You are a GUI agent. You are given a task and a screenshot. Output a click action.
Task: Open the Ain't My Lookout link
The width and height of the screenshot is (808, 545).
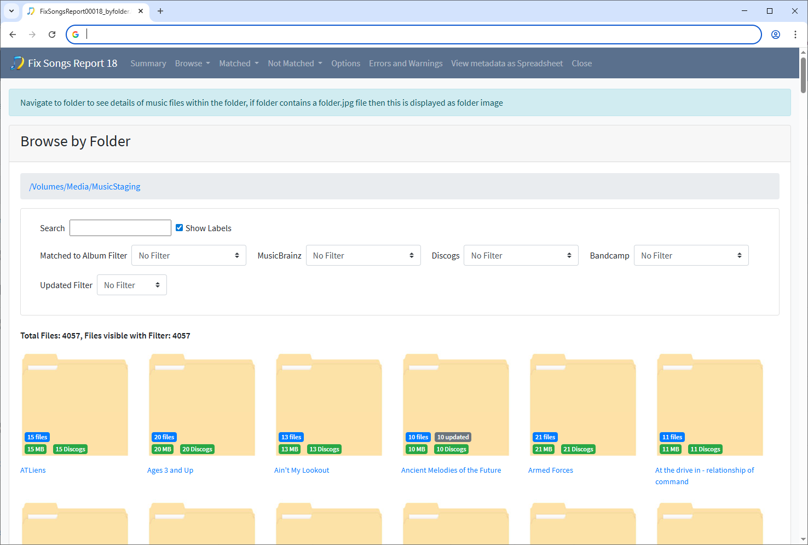pos(302,470)
